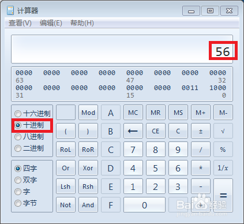Toggle the 0011 bit group in binary panel
This screenshot has height=224, width=244.
pos(190,88)
